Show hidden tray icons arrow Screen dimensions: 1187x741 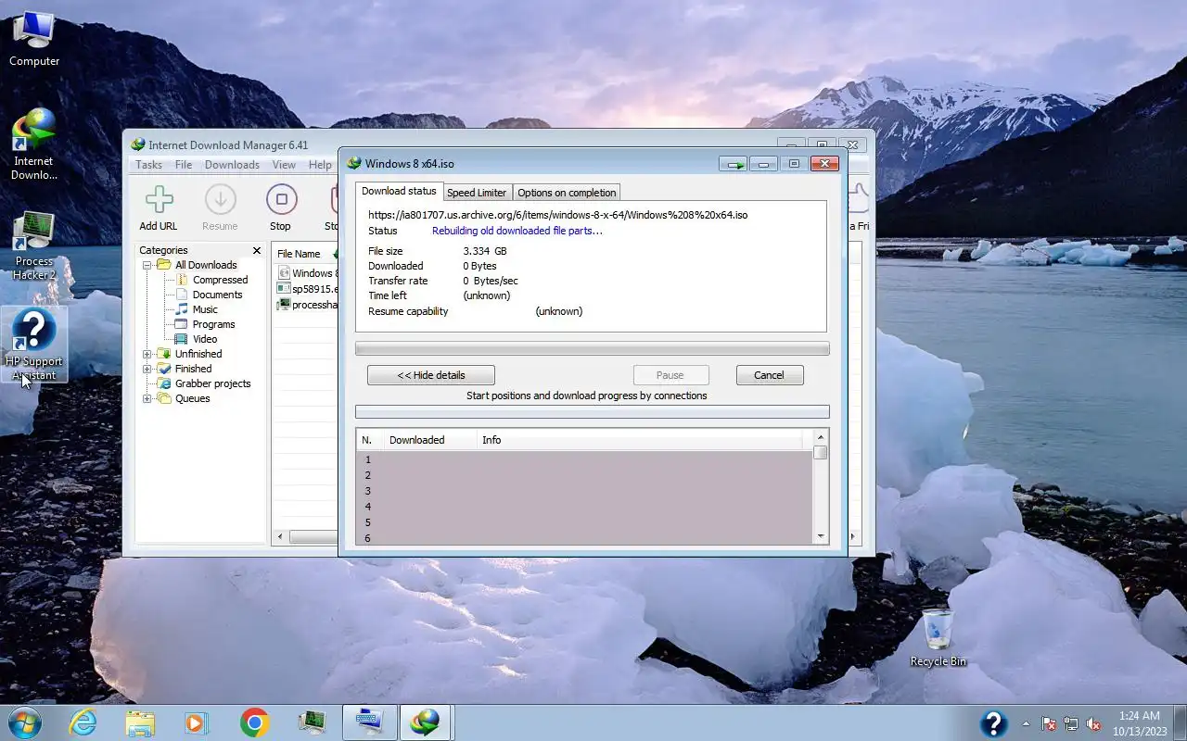(1026, 723)
